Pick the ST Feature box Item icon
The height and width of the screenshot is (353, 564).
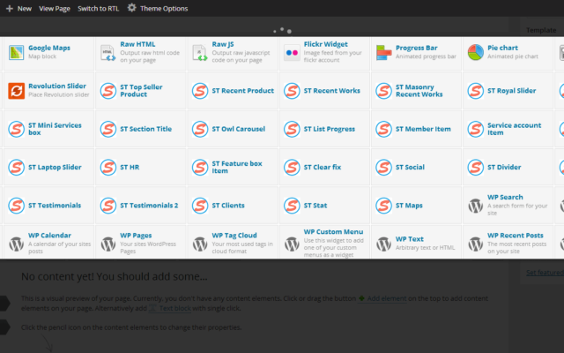pos(200,167)
